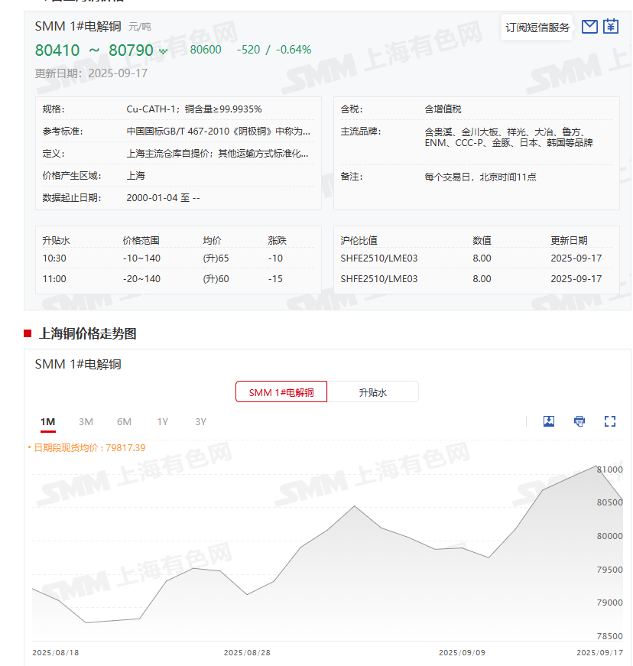
Task: Save the chart as image icon
Action: coord(548,421)
